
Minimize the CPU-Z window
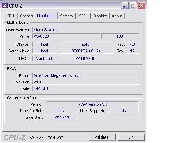[125, 6]
